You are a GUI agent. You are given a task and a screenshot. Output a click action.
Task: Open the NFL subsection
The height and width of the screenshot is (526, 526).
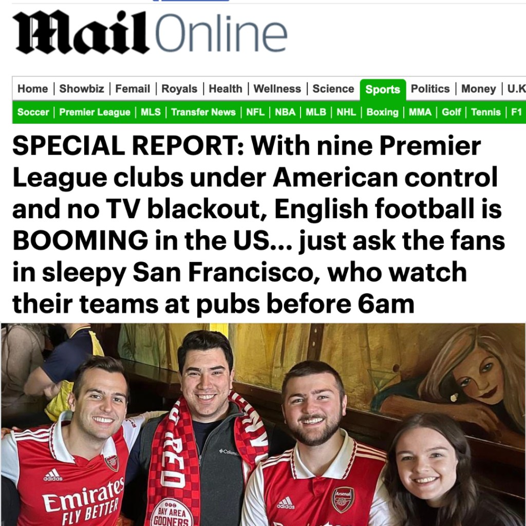pos(255,112)
